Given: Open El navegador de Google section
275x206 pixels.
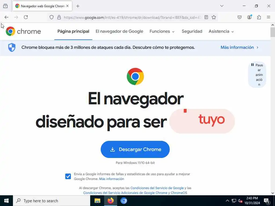Looking at the screenshot, I should click(x=119, y=31).
